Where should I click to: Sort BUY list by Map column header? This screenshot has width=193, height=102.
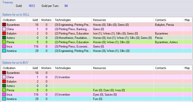pos(187,68)
